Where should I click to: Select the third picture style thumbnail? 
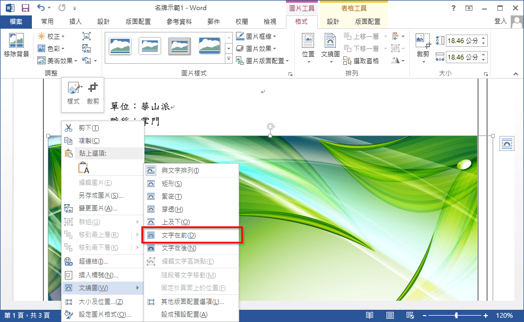(x=180, y=46)
